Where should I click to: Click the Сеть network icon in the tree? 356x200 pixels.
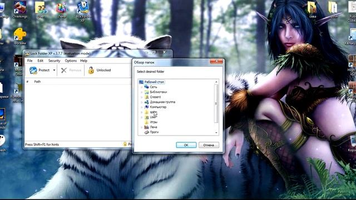(147, 87)
